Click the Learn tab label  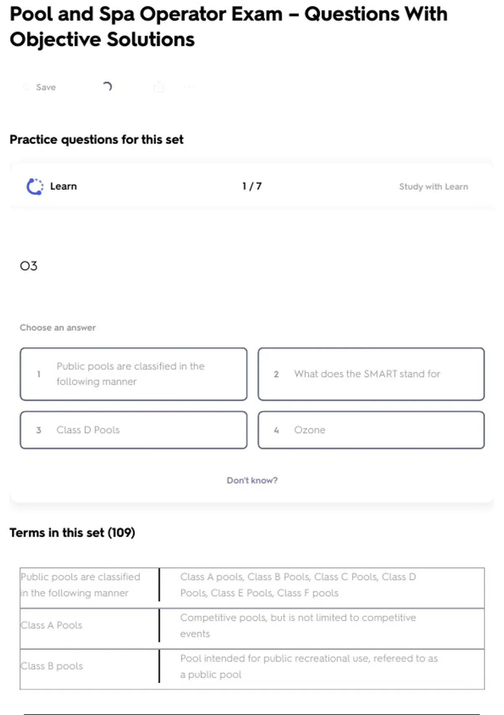[63, 186]
